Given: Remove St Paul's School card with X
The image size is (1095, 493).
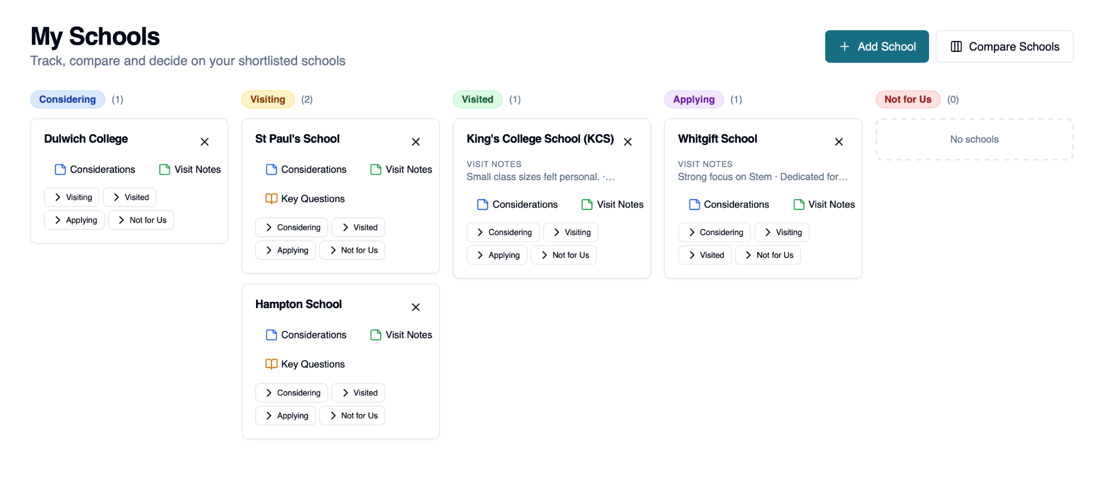Looking at the screenshot, I should tap(416, 142).
